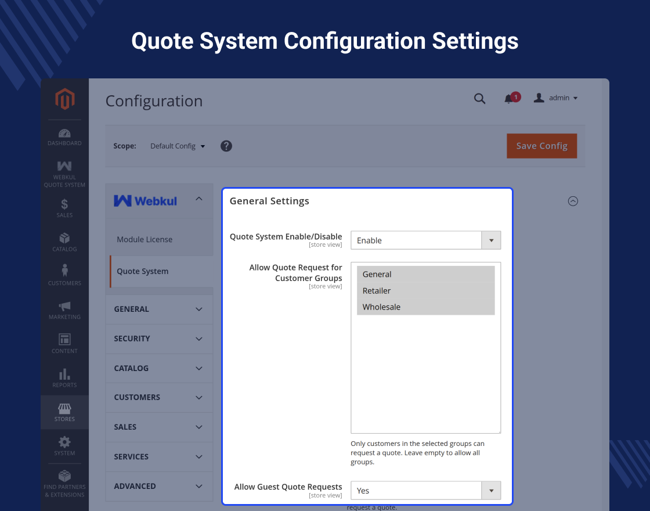The image size is (650, 511).
Task: Open the Catalog sidebar menu
Action: pyautogui.click(x=64, y=242)
